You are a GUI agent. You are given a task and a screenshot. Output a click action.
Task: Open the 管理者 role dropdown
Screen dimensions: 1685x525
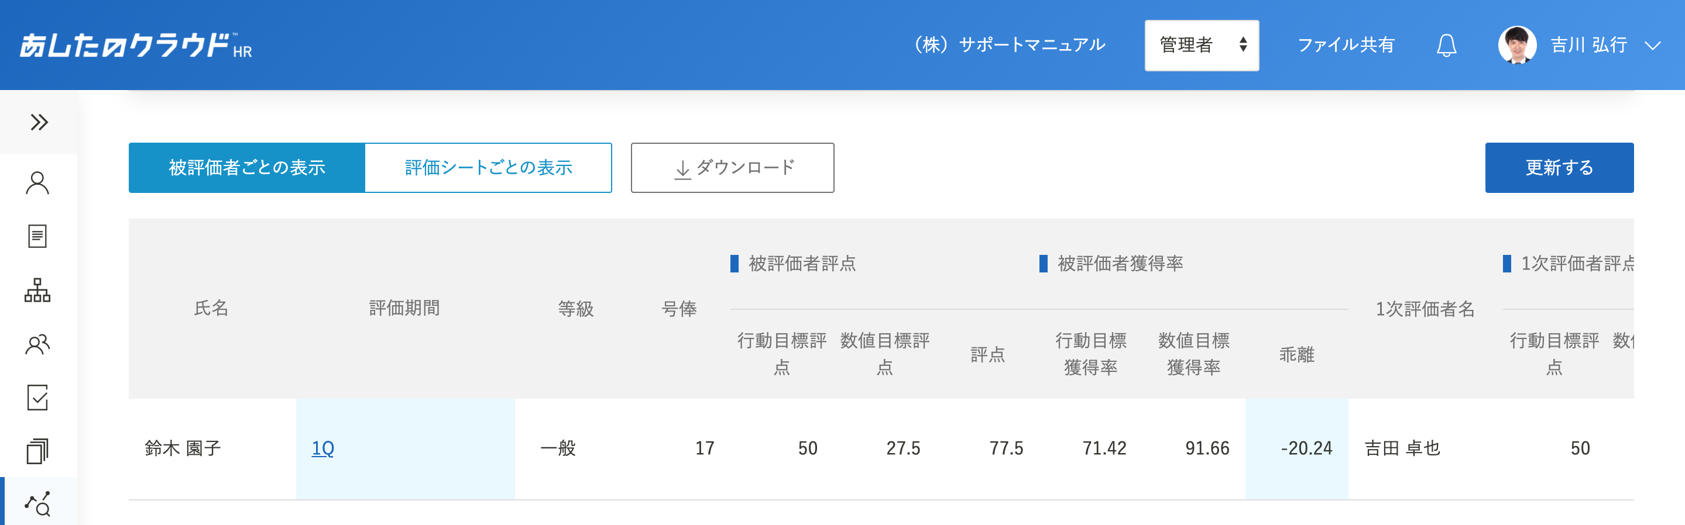1202,45
